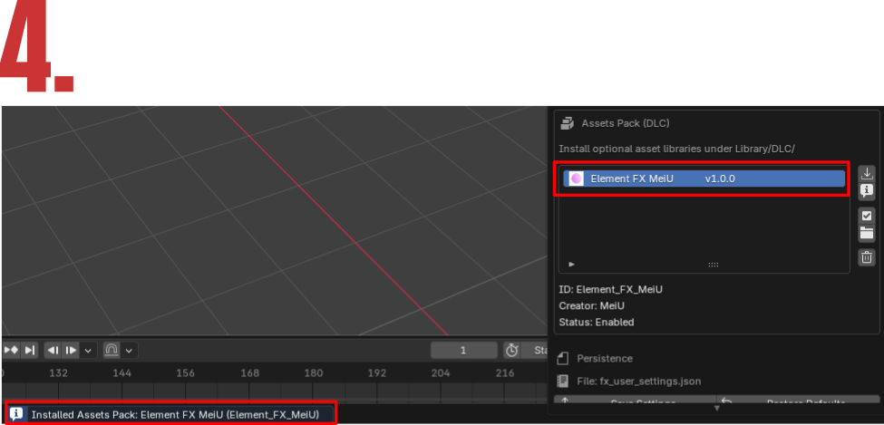
Task: Click the settings file document icon
Action: point(563,381)
